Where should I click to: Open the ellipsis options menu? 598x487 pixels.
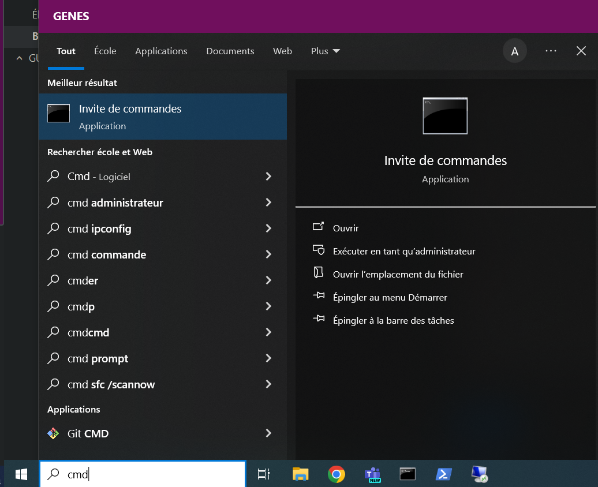[x=551, y=51]
